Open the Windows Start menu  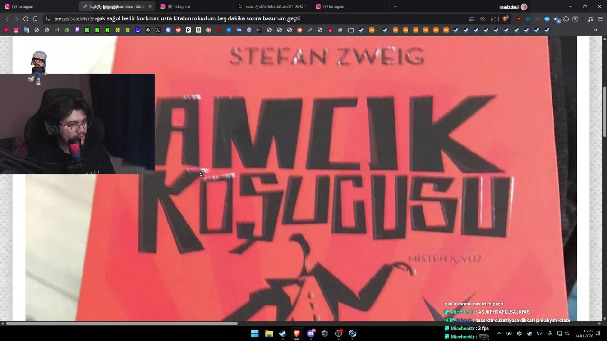[255, 333]
